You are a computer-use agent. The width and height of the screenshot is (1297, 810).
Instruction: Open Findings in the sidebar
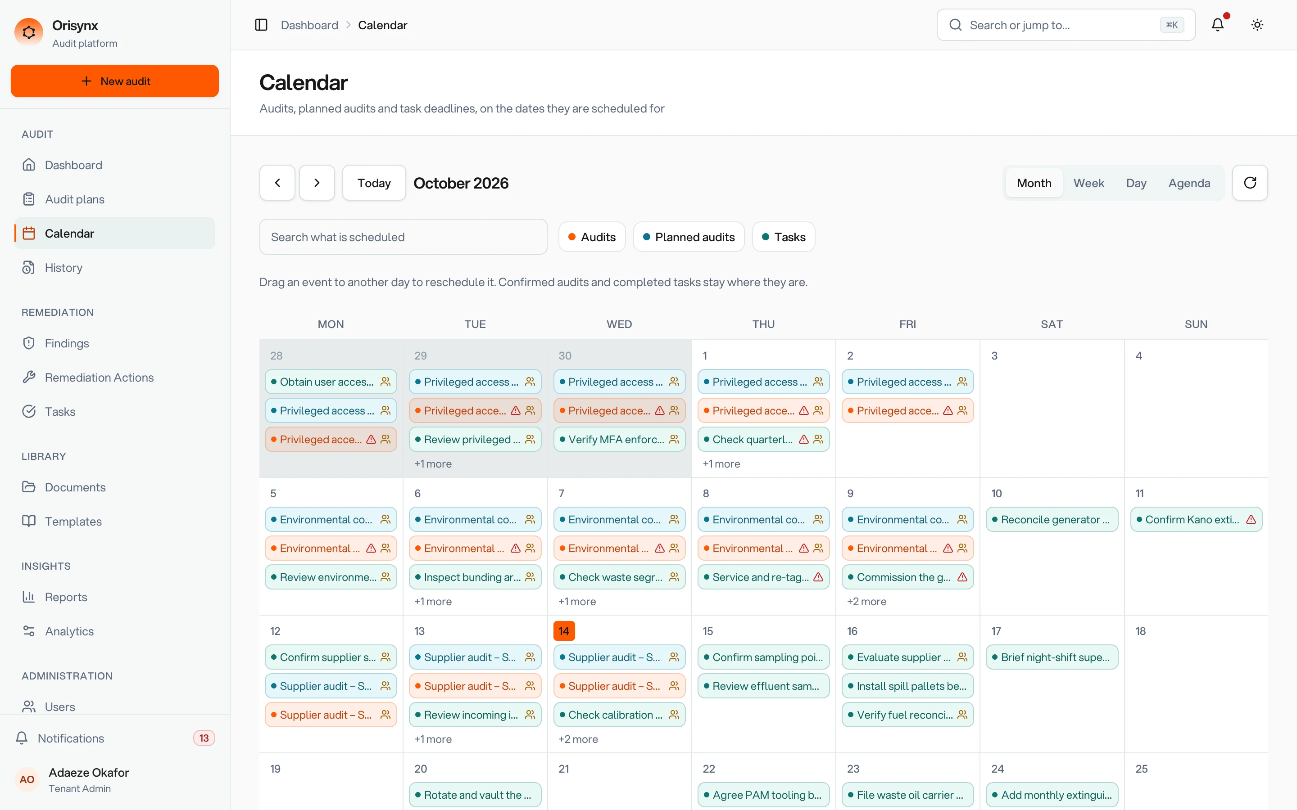115,343
